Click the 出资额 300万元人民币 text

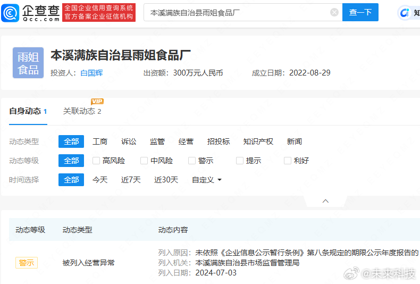[183, 73]
